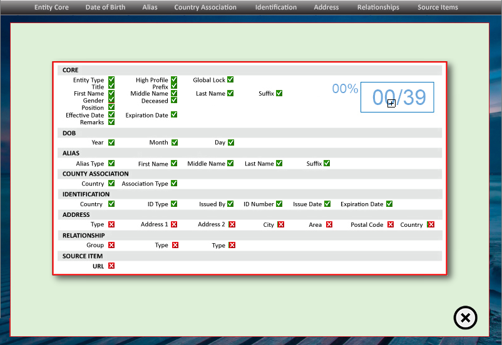Viewport: 502px width, 345px height.
Task: Toggle Core First Name checkmark
Action: [x=111, y=93]
